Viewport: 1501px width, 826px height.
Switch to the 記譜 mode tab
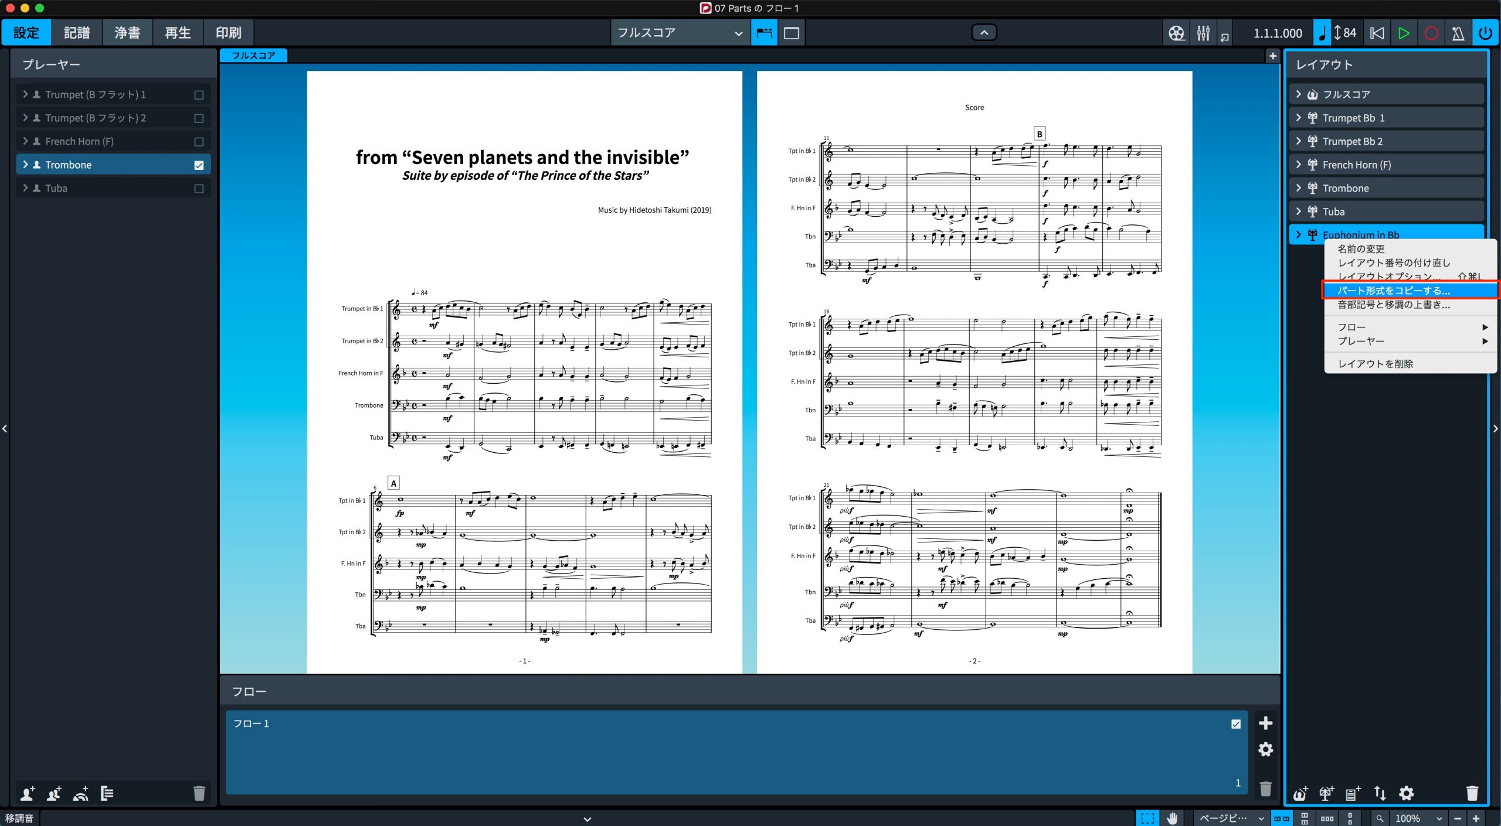[x=77, y=33]
